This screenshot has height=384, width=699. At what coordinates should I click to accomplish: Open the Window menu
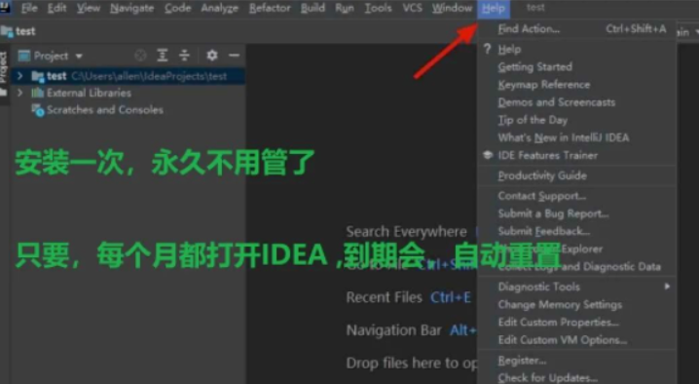[452, 8]
